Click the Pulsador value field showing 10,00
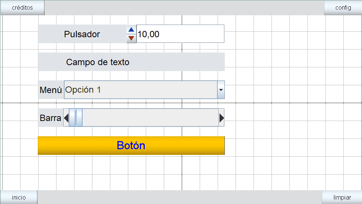This screenshot has width=362, height=204. pos(180,34)
